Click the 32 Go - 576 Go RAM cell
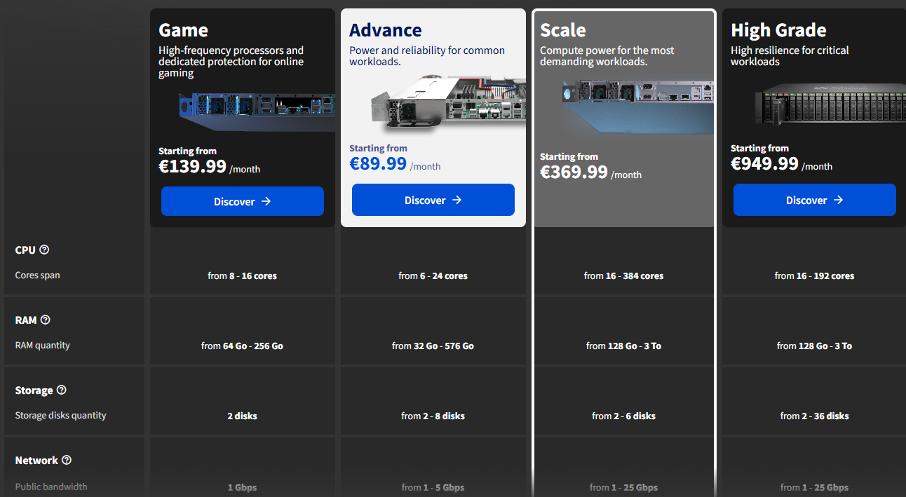 click(433, 346)
